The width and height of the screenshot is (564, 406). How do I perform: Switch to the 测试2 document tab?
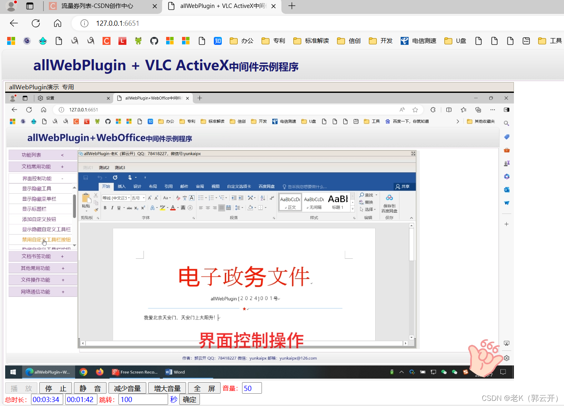point(104,167)
